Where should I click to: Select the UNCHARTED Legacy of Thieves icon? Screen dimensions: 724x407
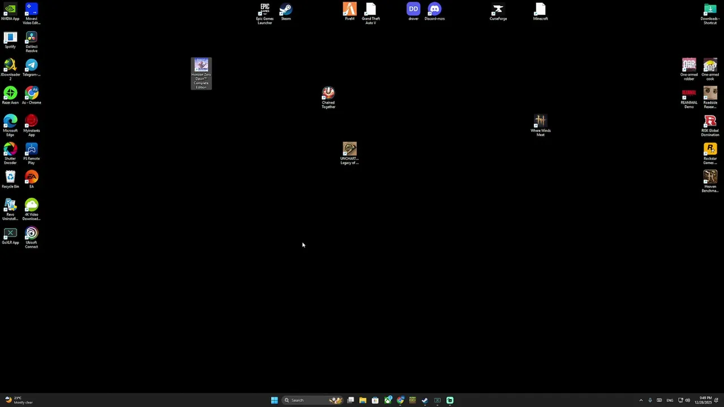tap(350, 154)
